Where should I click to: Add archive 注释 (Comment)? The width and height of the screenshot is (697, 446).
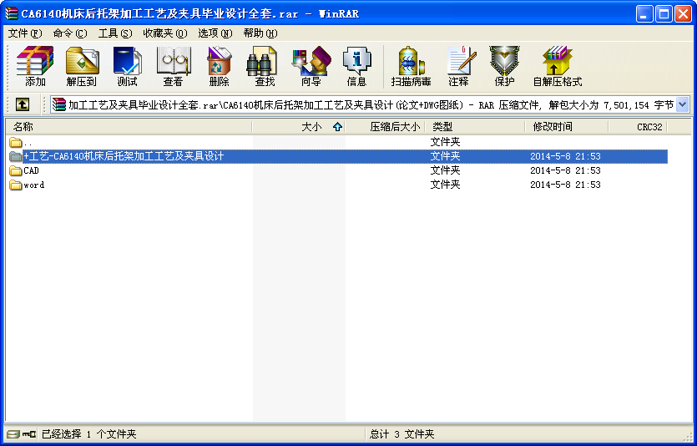point(458,67)
